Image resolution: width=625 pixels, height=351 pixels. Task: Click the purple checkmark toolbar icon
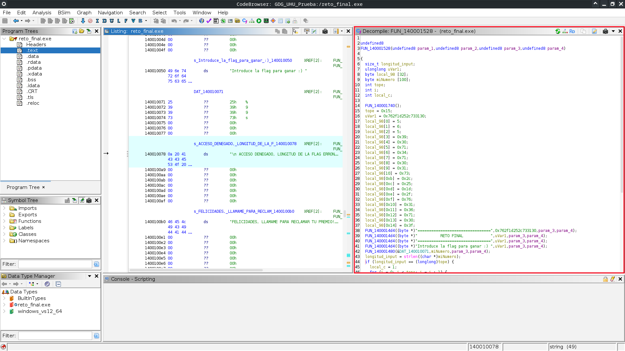[x=209, y=21]
